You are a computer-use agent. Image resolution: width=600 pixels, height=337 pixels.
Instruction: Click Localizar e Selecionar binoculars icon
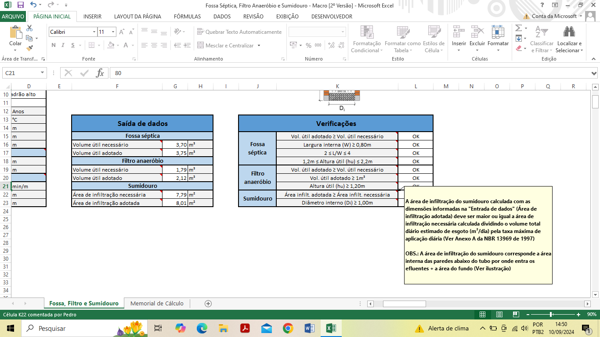point(569,33)
